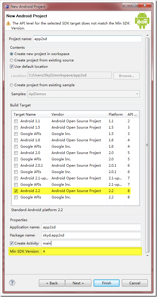Click the Android robot wizard image
This screenshot has height=297, width=157.
tap(142, 20)
